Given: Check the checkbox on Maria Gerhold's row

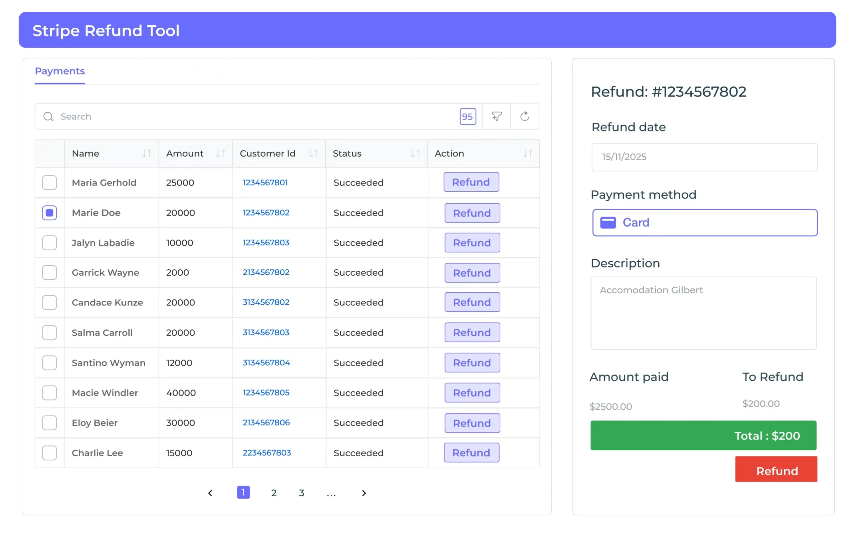Looking at the screenshot, I should 49,183.
